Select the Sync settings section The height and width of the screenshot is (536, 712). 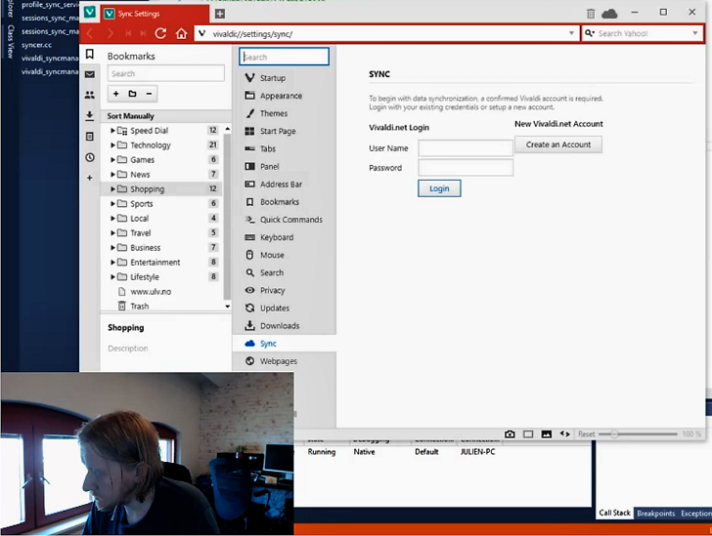click(284, 344)
